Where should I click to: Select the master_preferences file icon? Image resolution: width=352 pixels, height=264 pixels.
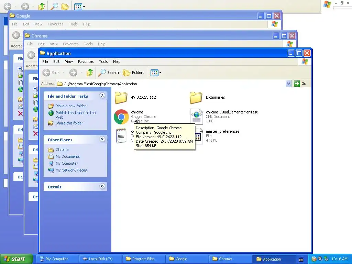(198, 136)
